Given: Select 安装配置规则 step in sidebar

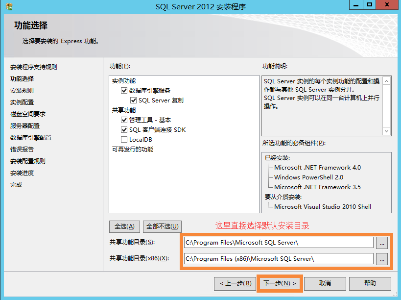Looking at the screenshot, I should [28, 161].
